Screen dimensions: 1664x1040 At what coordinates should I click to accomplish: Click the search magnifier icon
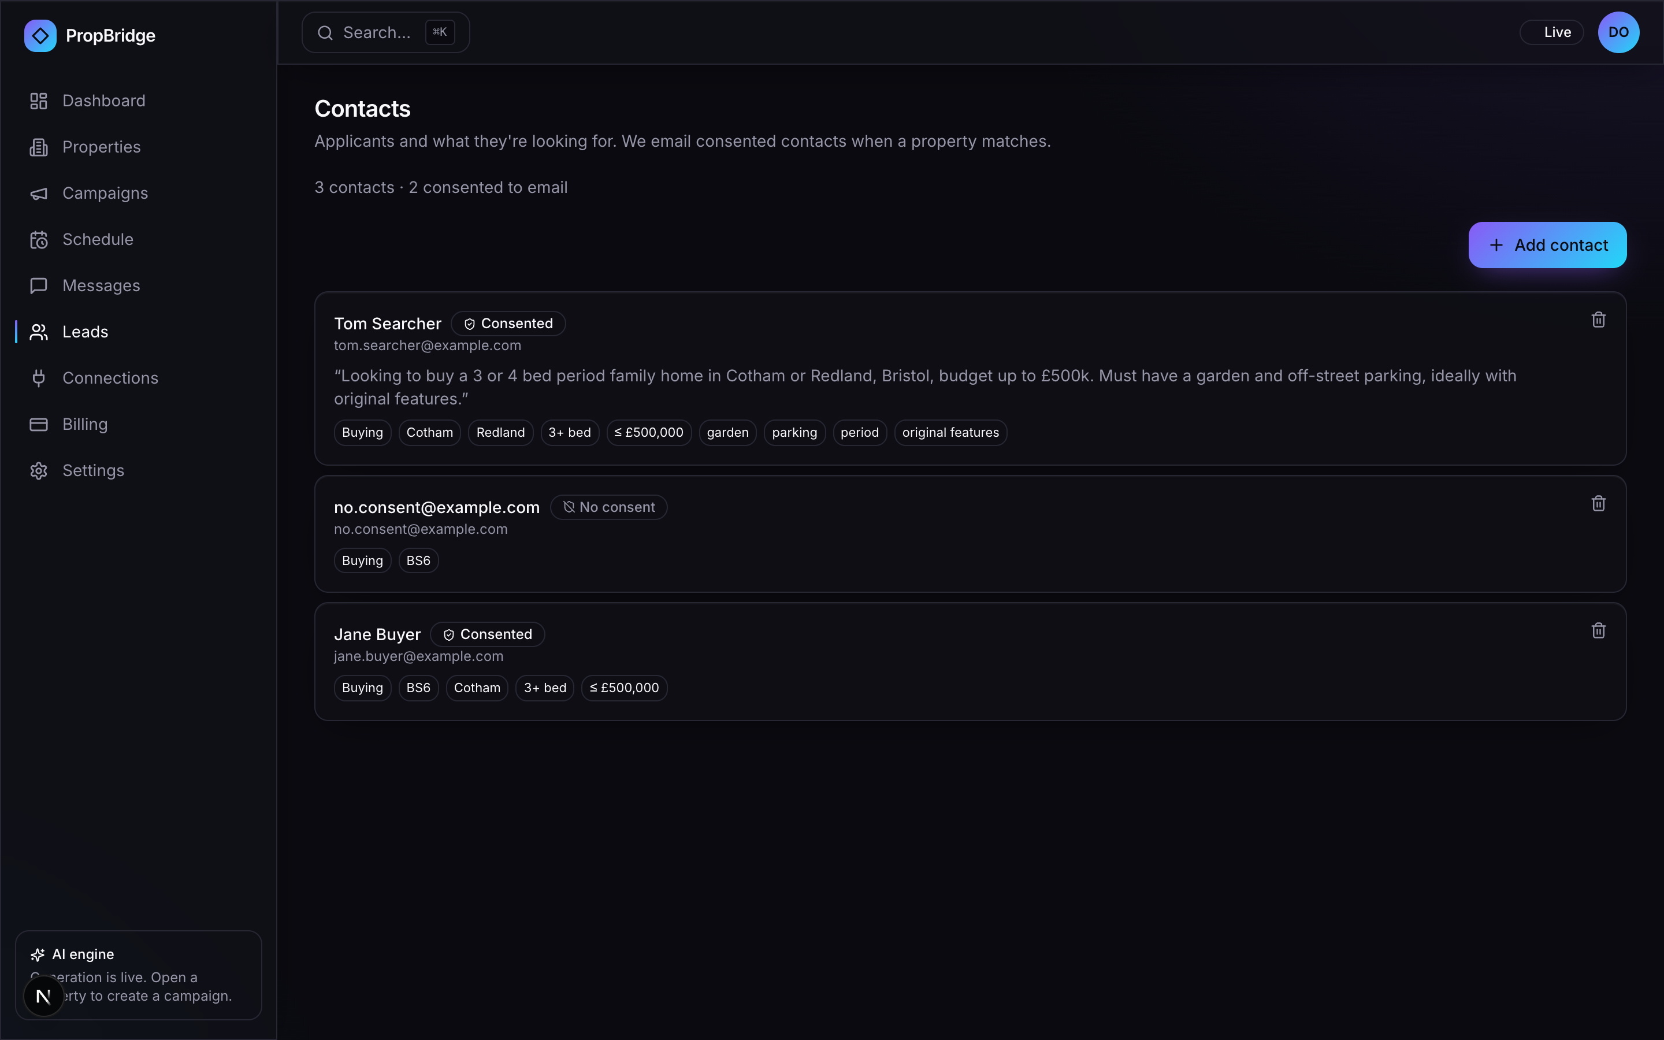[x=325, y=32]
